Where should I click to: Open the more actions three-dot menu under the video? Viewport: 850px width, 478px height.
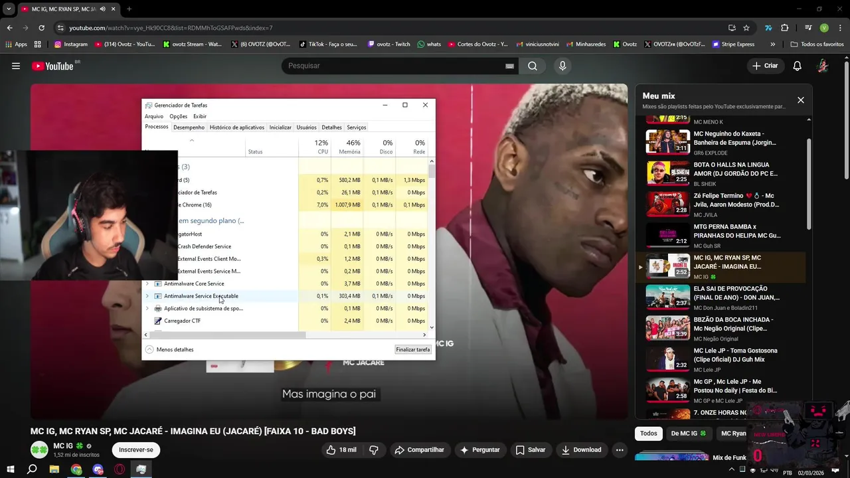(x=620, y=450)
